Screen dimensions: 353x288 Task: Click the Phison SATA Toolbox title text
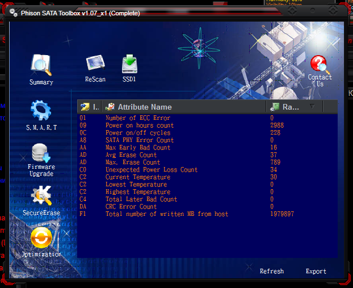80,13
